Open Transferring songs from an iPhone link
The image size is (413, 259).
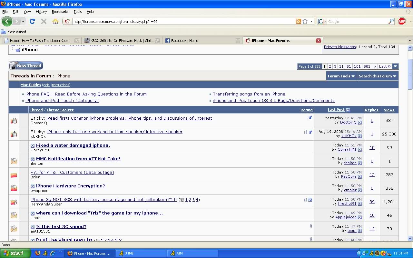coord(249,94)
